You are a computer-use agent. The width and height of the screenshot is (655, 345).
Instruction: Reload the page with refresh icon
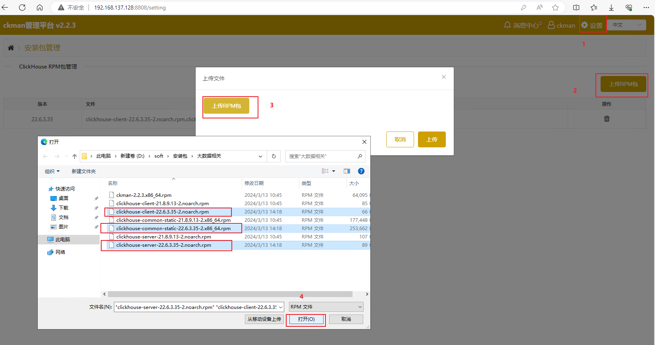click(22, 8)
